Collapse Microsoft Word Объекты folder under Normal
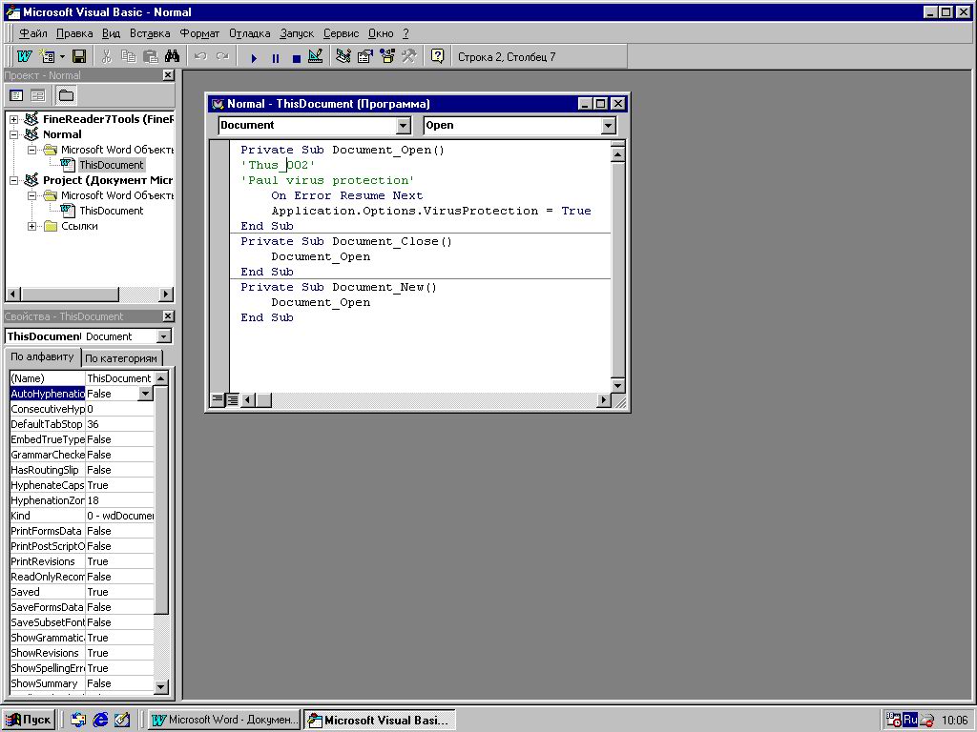 (31, 150)
